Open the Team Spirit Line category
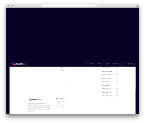 pos(107,92)
